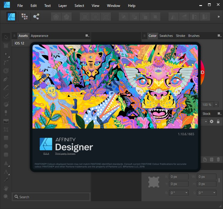Open the shear S angle dropdown

214,193
